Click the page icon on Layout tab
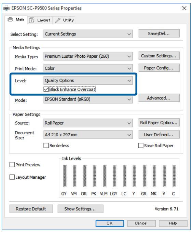 pyautogui.click(x=31, y=20)
